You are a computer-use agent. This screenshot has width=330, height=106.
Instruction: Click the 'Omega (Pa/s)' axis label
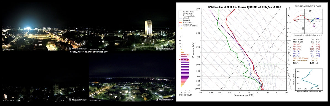point(185,95)
